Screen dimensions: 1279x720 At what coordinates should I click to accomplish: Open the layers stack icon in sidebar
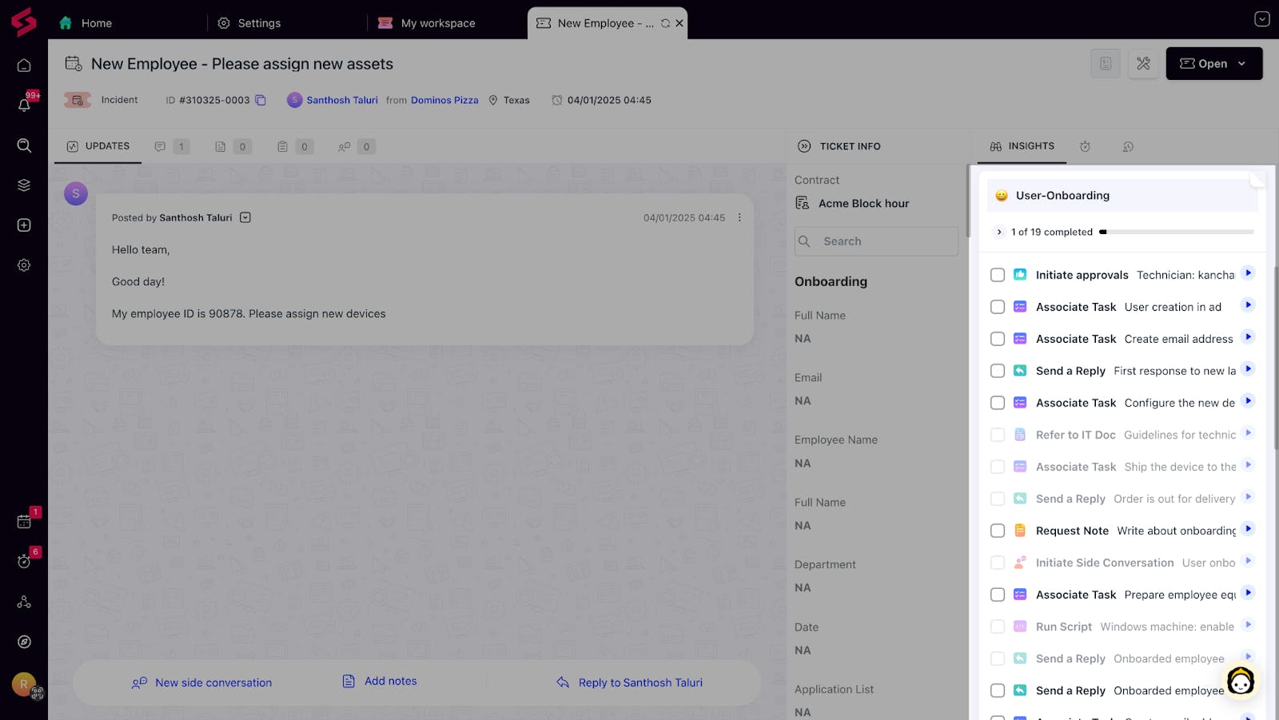tap(24, 185)
